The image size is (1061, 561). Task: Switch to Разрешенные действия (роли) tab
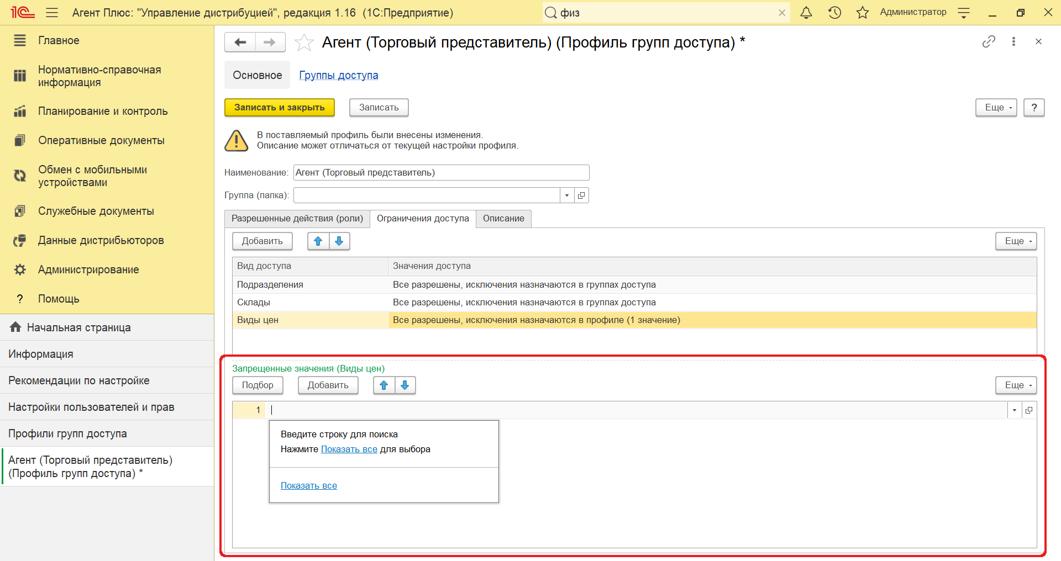297,219
